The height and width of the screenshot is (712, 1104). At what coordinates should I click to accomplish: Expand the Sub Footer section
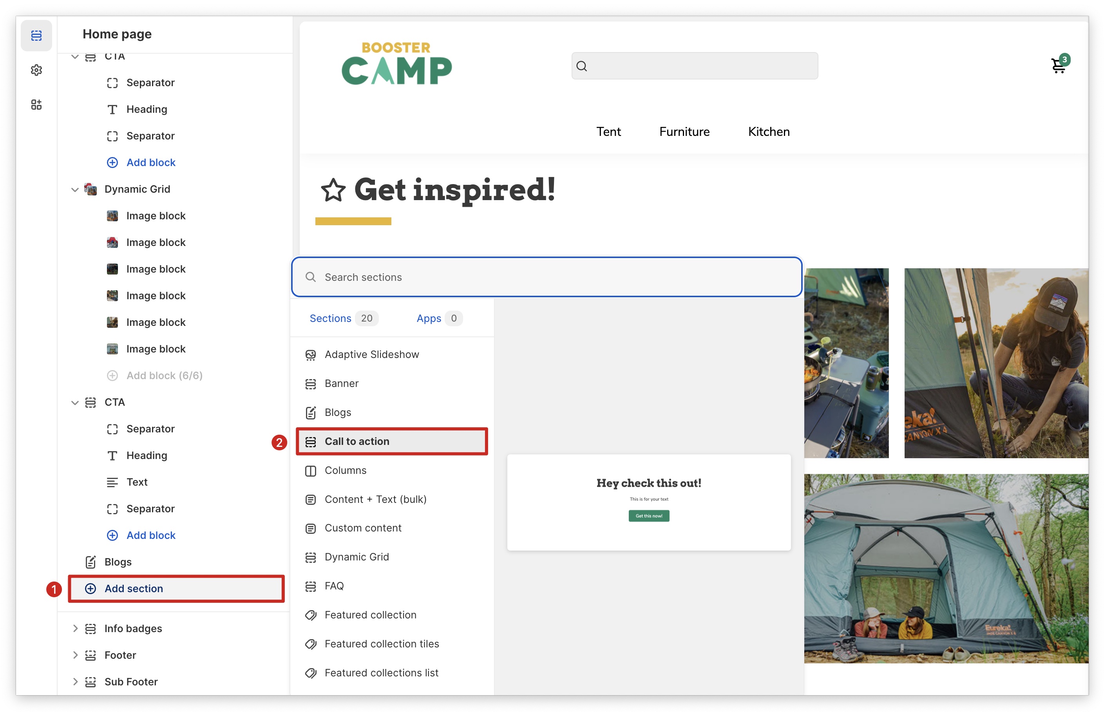tap(74, 681)
